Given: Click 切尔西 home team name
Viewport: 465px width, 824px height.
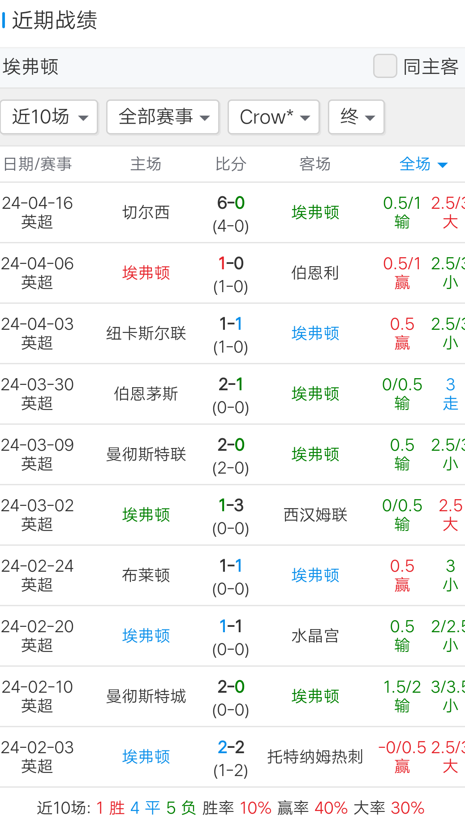Looking at the screenshot, I should (x=146, y=212).
